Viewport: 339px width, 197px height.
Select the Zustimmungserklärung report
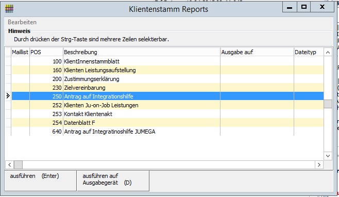click(167, 79)
